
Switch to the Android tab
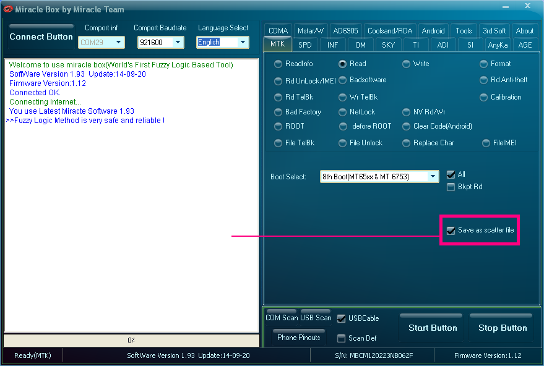click(x=433, y=31)
